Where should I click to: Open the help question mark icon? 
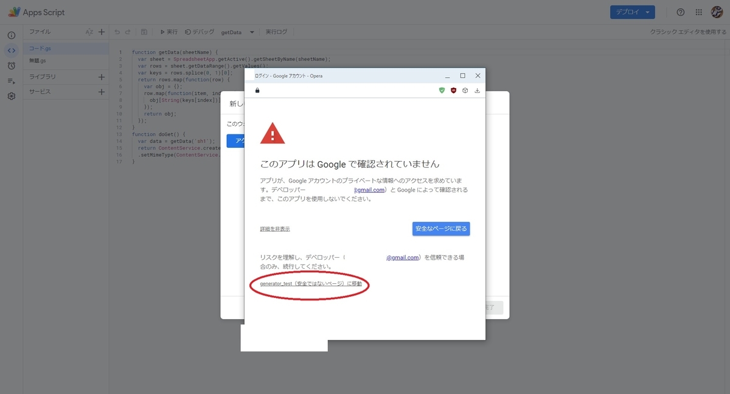(681, 12)
